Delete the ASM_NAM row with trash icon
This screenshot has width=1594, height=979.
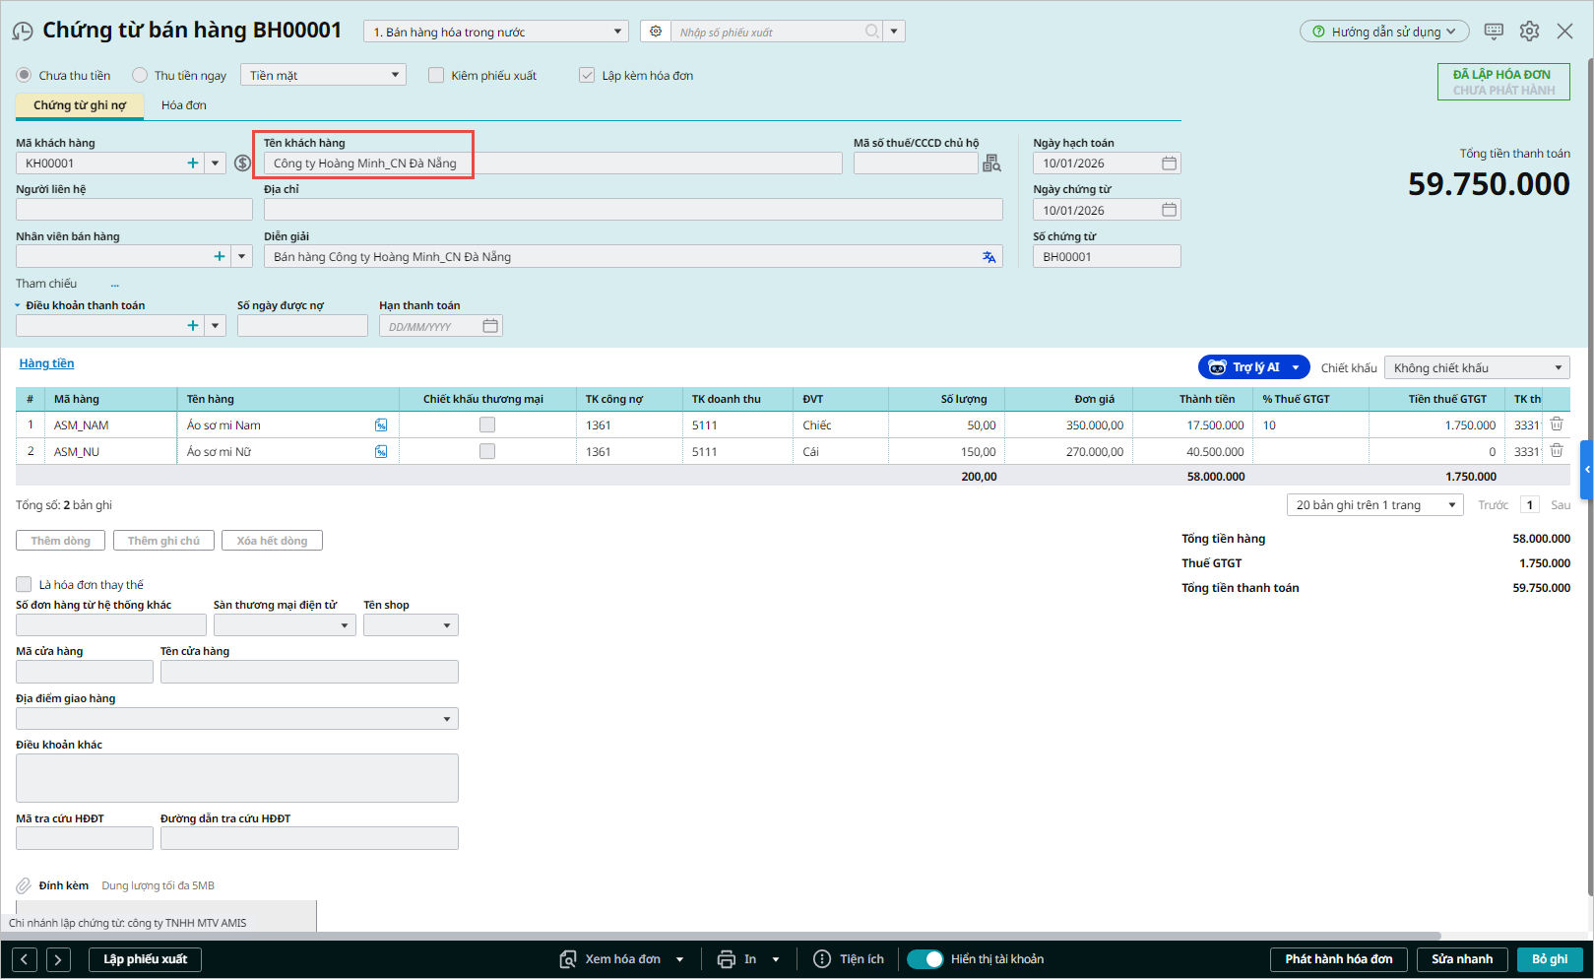[x=1557, y=424]
